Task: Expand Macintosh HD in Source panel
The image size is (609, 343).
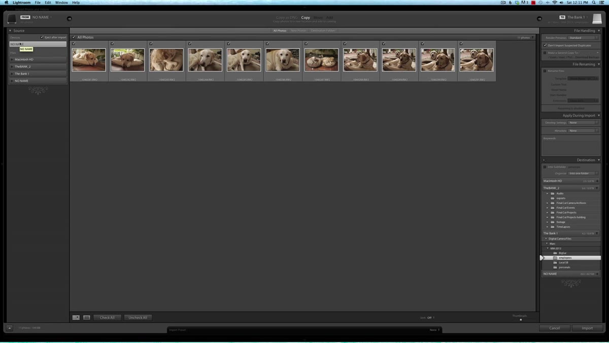Action: pyautogui.click(x=12, y=59)
